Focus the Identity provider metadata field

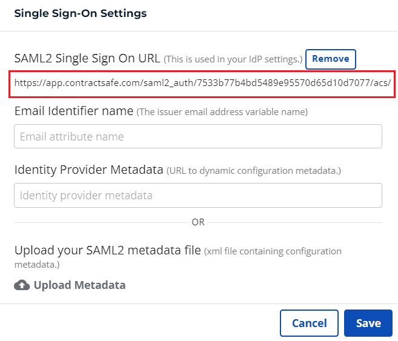pos(198,195)
